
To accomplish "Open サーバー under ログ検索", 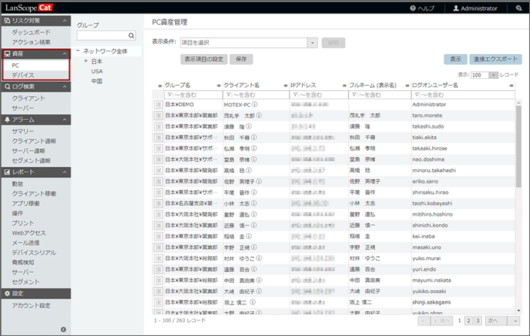I will pyautogui.click(x=23, y=108).
